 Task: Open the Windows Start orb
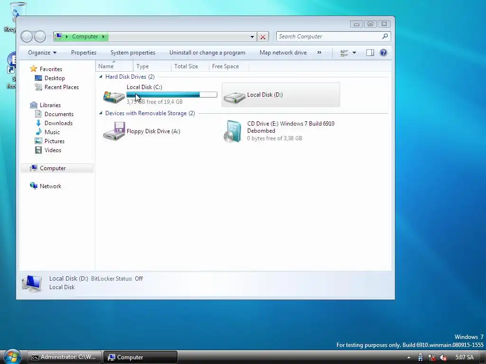point(12,357)
